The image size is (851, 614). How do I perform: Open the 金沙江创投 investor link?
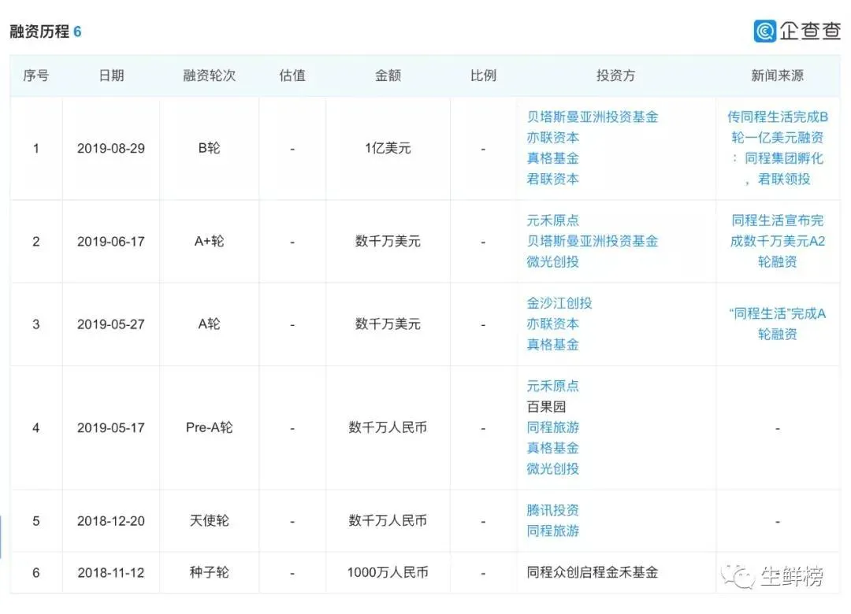pyautogui.click(x=559, y=302)
